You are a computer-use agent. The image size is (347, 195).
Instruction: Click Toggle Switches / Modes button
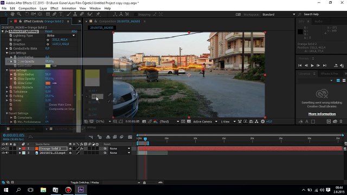[x=85, y=183]
